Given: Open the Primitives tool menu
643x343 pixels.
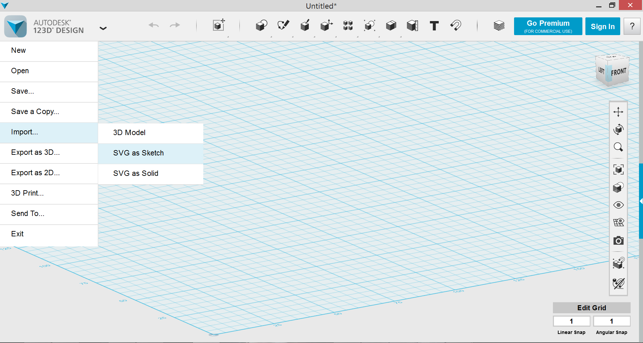Looking at the screenshot, I should [261, 25].
